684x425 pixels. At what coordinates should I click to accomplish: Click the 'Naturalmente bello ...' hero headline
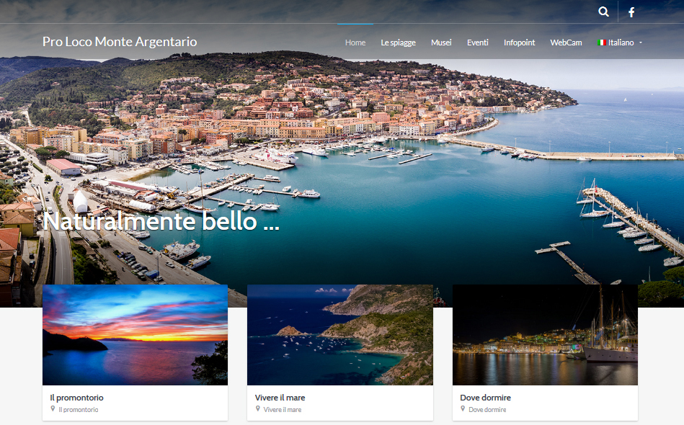coord(161,221)
